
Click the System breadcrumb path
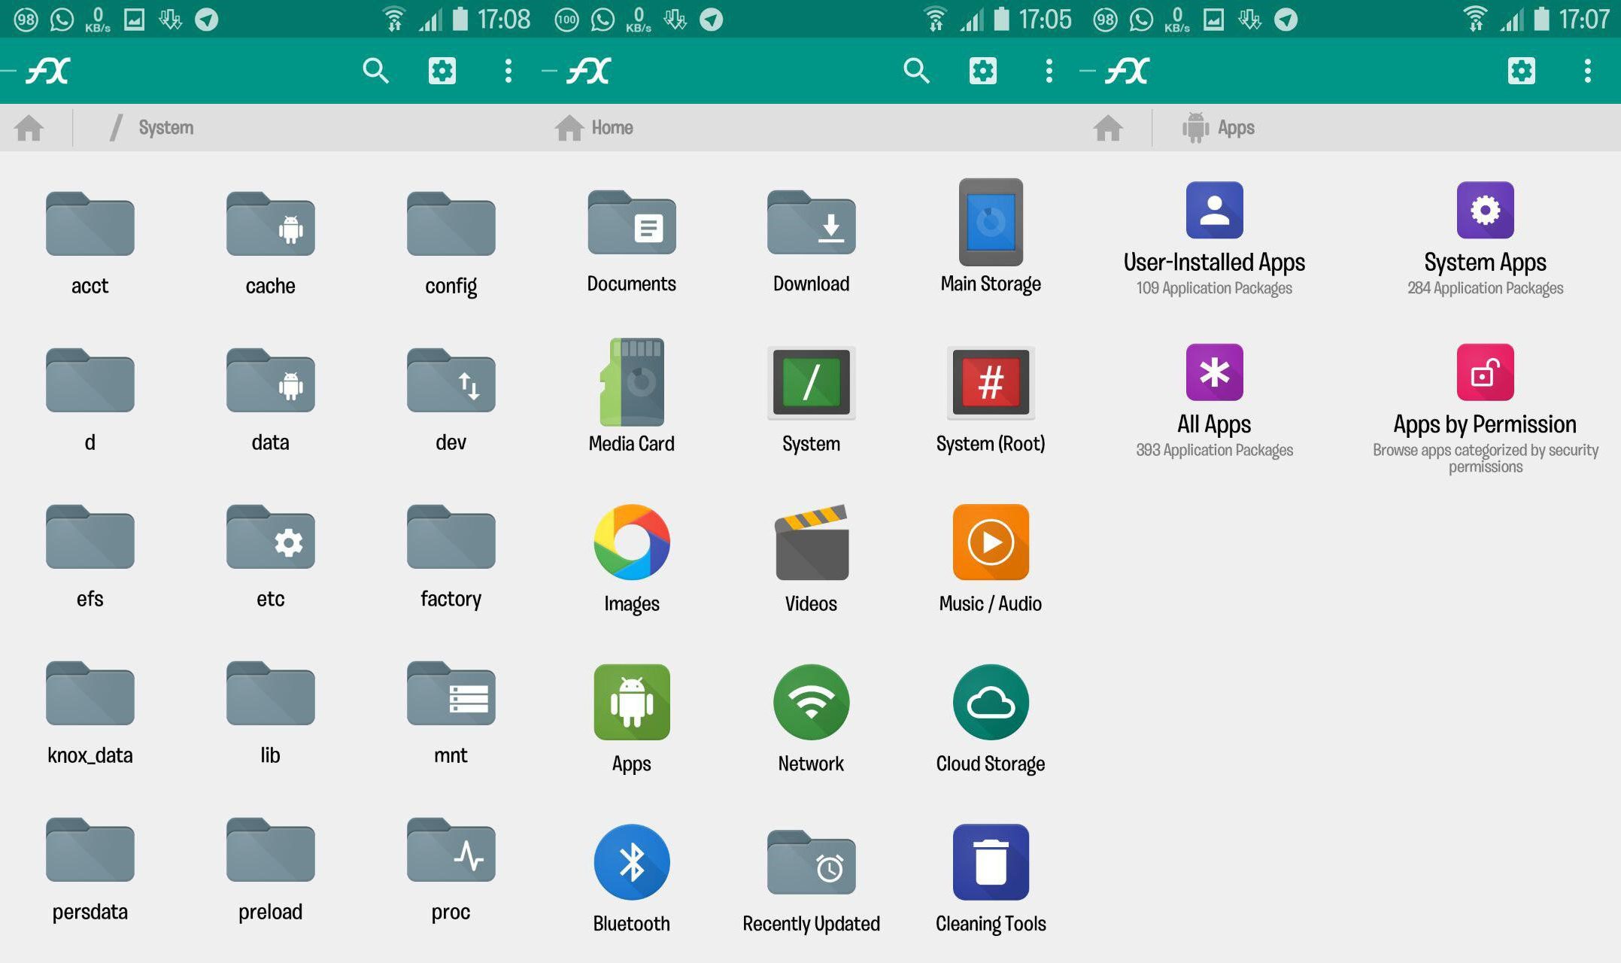[165, 128]
